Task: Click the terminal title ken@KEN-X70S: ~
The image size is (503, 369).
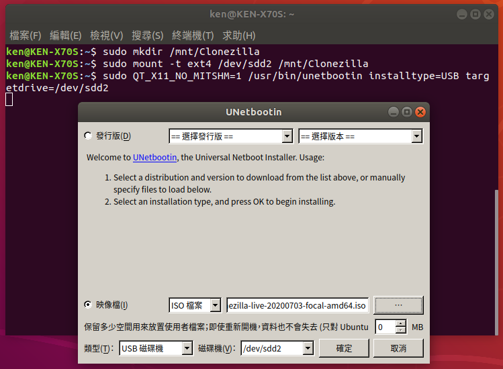Action: [x=252, y=14]
